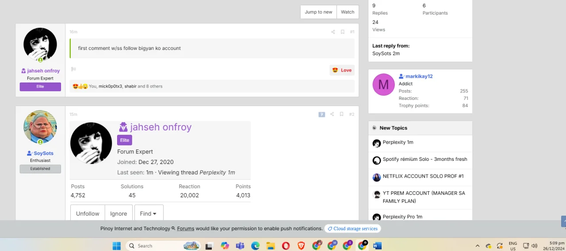Click the Elite badge in profile card
Image resolution: width=566 pixels, height=251 pixels.
[125, 140]
